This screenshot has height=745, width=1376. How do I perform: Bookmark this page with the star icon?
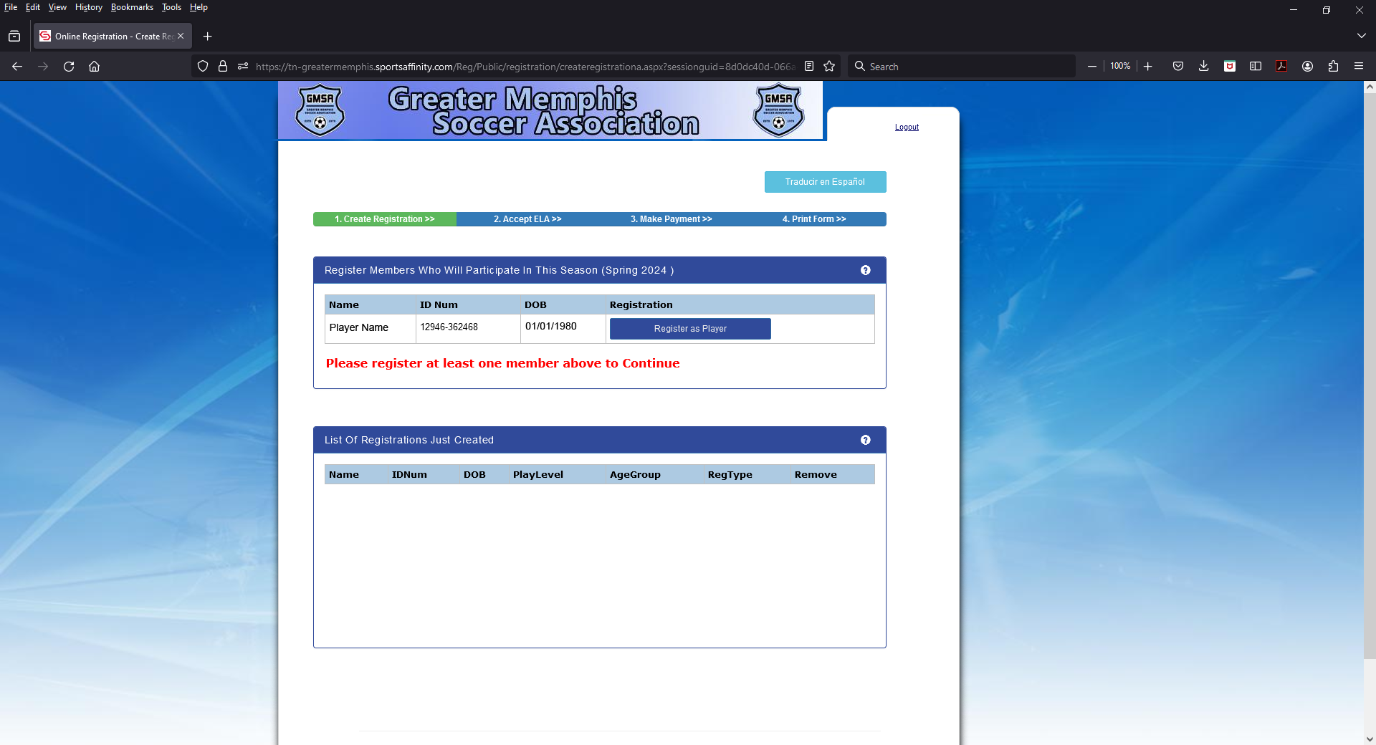coord(829,66)
